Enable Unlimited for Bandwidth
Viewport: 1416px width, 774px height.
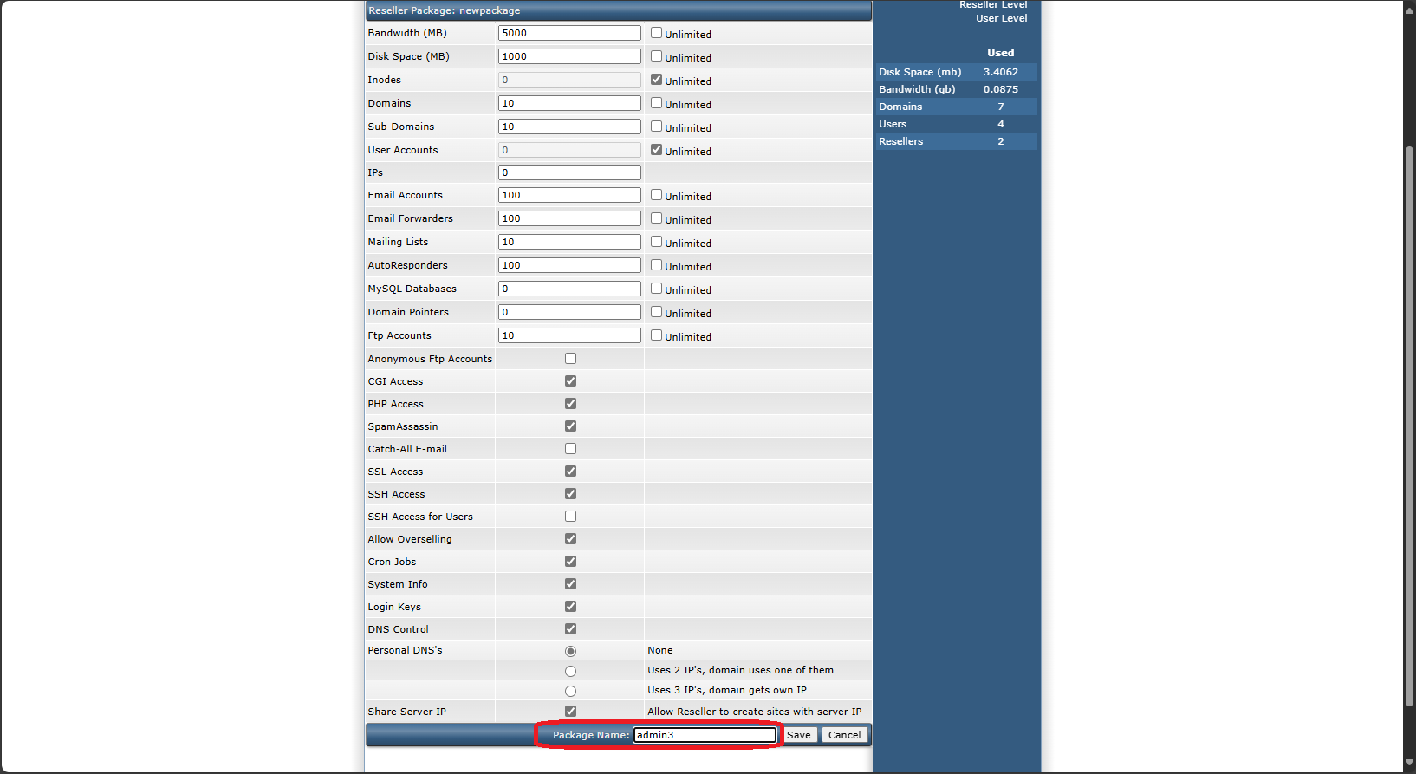(656, 33)
